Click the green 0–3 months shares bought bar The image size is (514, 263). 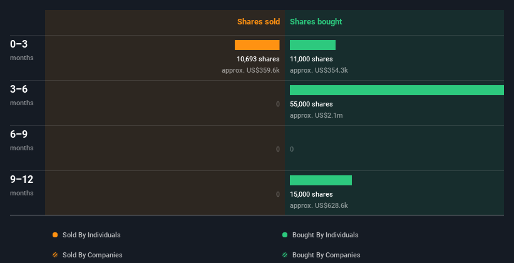313,45
